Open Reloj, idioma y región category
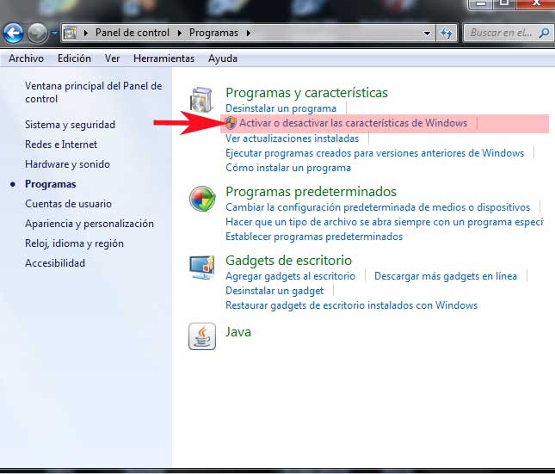This screenshot has width=555, height=474. click(74, 243)
